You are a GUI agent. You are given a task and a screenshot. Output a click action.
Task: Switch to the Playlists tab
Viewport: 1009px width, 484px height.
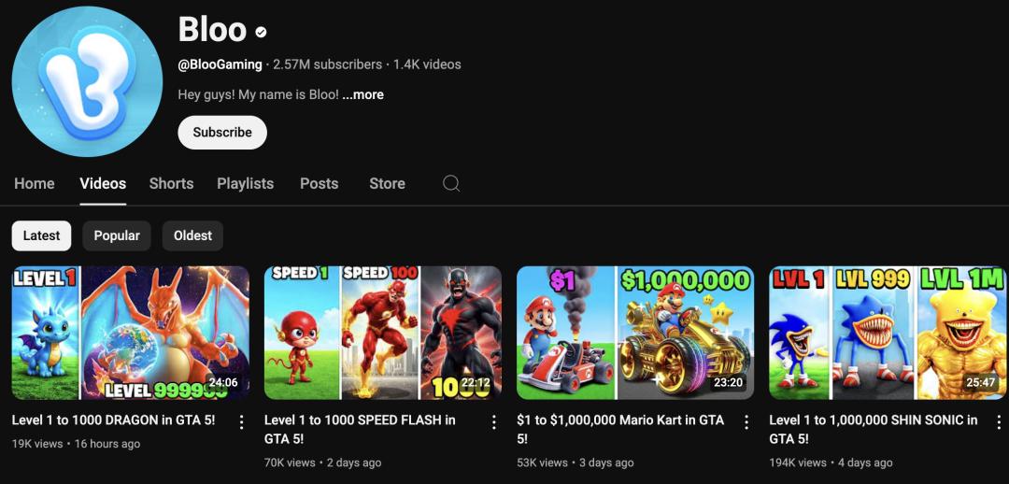(245, 183)
